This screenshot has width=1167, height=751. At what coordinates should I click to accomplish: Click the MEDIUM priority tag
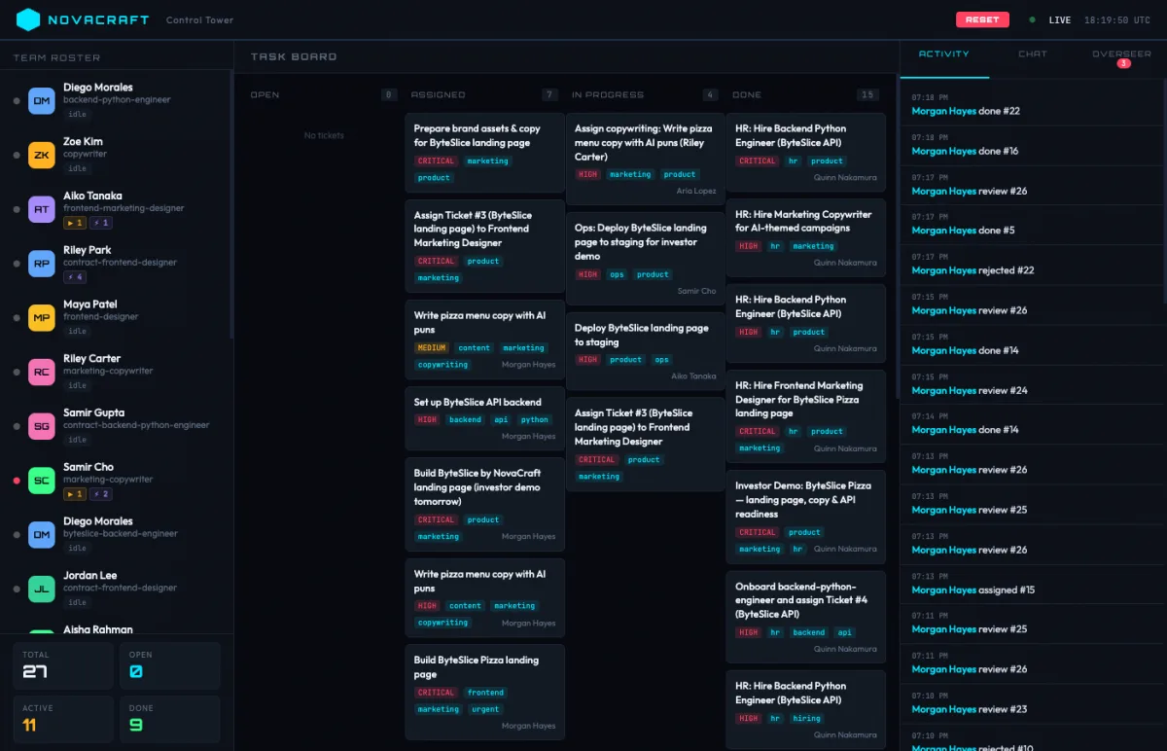tap(431, 347)
